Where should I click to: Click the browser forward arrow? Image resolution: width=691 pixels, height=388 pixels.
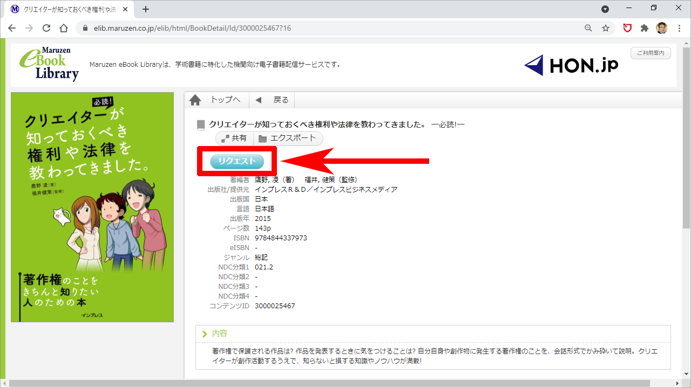[x=29, y=28]
